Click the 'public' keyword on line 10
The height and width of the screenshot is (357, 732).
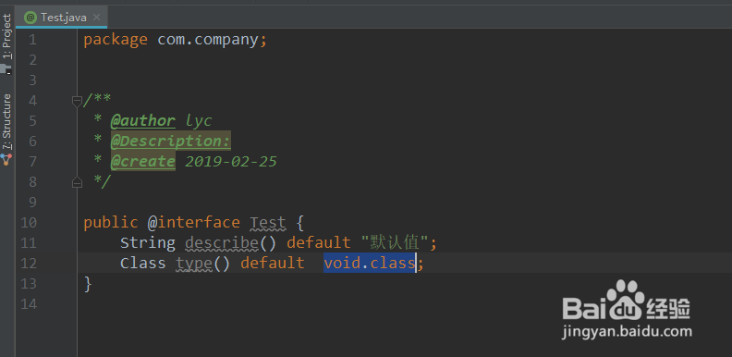point(111,223)
